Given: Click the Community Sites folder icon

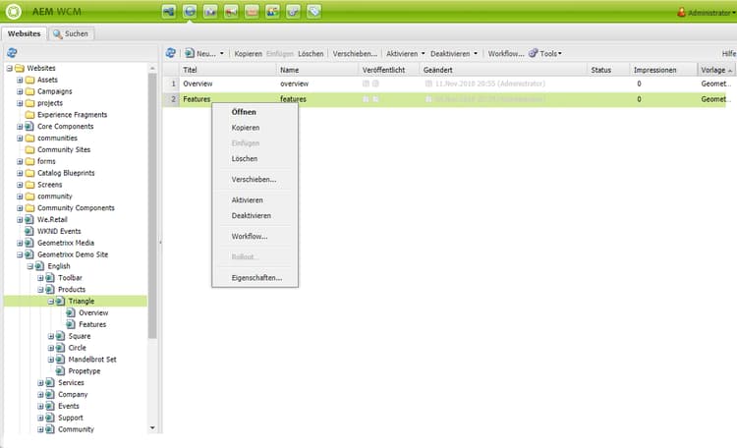Looking at the screenshot, I should click(x=29, y=149).
